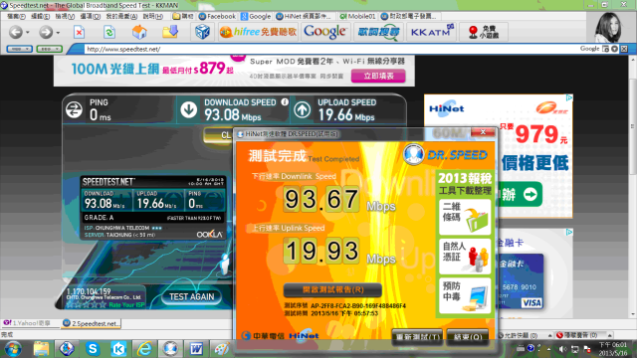Viewport: 637px width, 358px height.
Task: Open the My Favorites menu in KKMAN
Action: tap(121, 16)
